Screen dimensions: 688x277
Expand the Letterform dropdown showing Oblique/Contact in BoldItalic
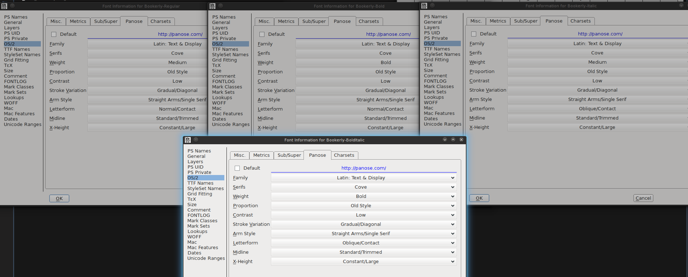[x=363, y=243]
